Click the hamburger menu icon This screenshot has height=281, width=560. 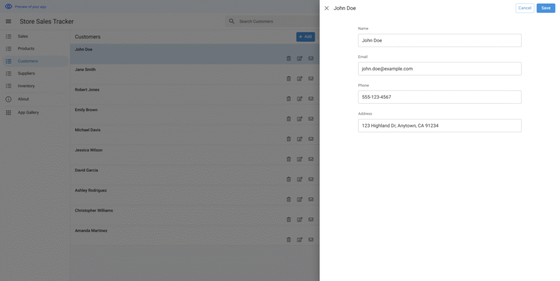click(x=8, y=21)
